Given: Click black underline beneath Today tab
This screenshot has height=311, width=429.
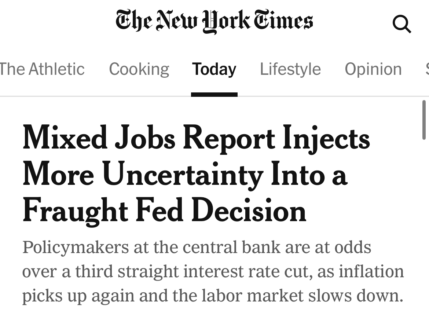Looking at the screenshot, I should [214, 95].
